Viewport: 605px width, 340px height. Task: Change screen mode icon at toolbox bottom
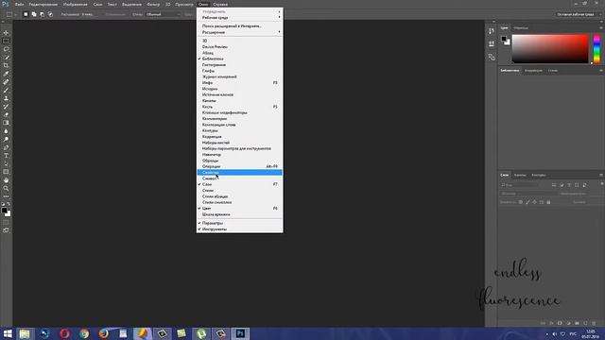[6, 230]
